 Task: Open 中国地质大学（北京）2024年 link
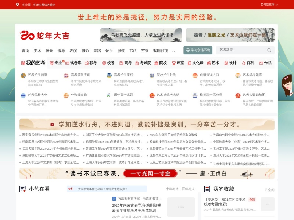point(241,142)
